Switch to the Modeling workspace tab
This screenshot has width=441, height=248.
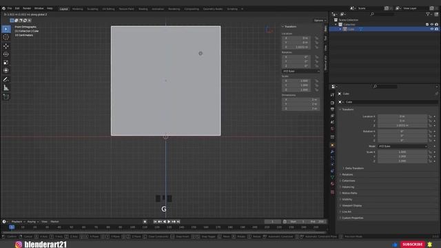point(77,9)
